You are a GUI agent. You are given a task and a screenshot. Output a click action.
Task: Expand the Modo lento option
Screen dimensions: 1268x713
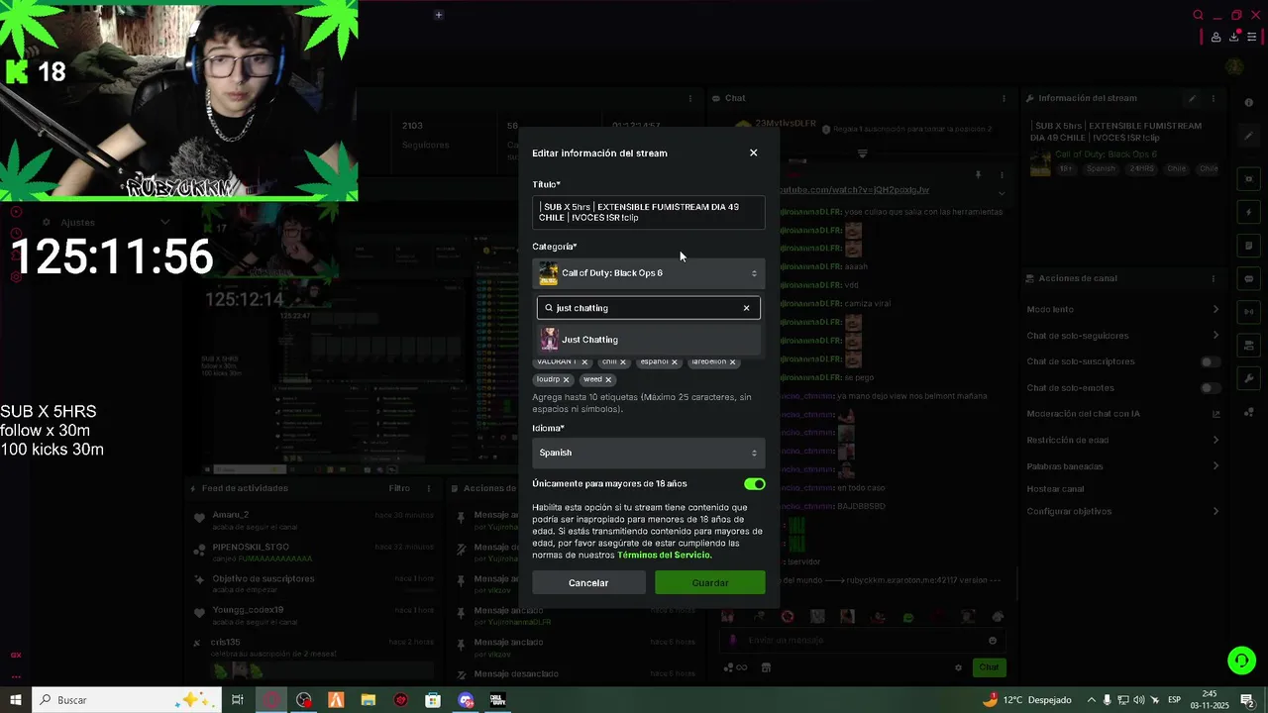pyautogui.click(x=1123, y=310)
